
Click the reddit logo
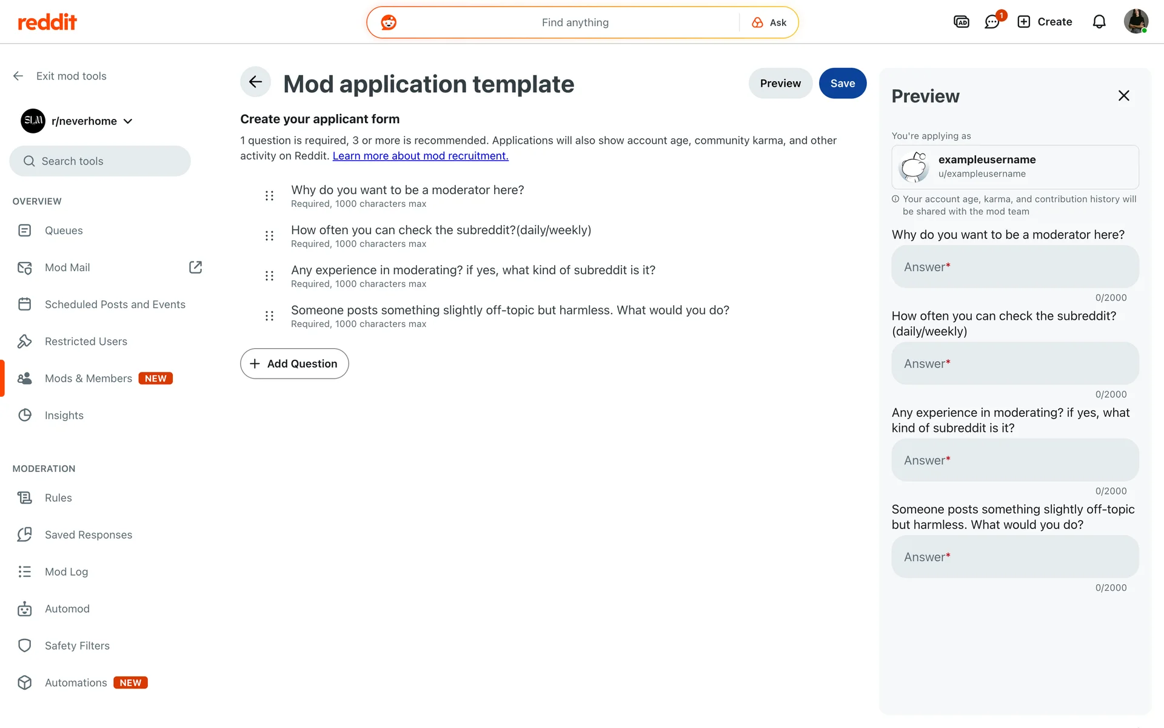[47, 22]
